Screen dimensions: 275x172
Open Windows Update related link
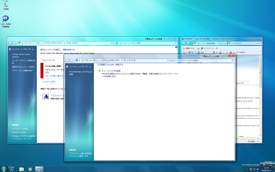19,132
